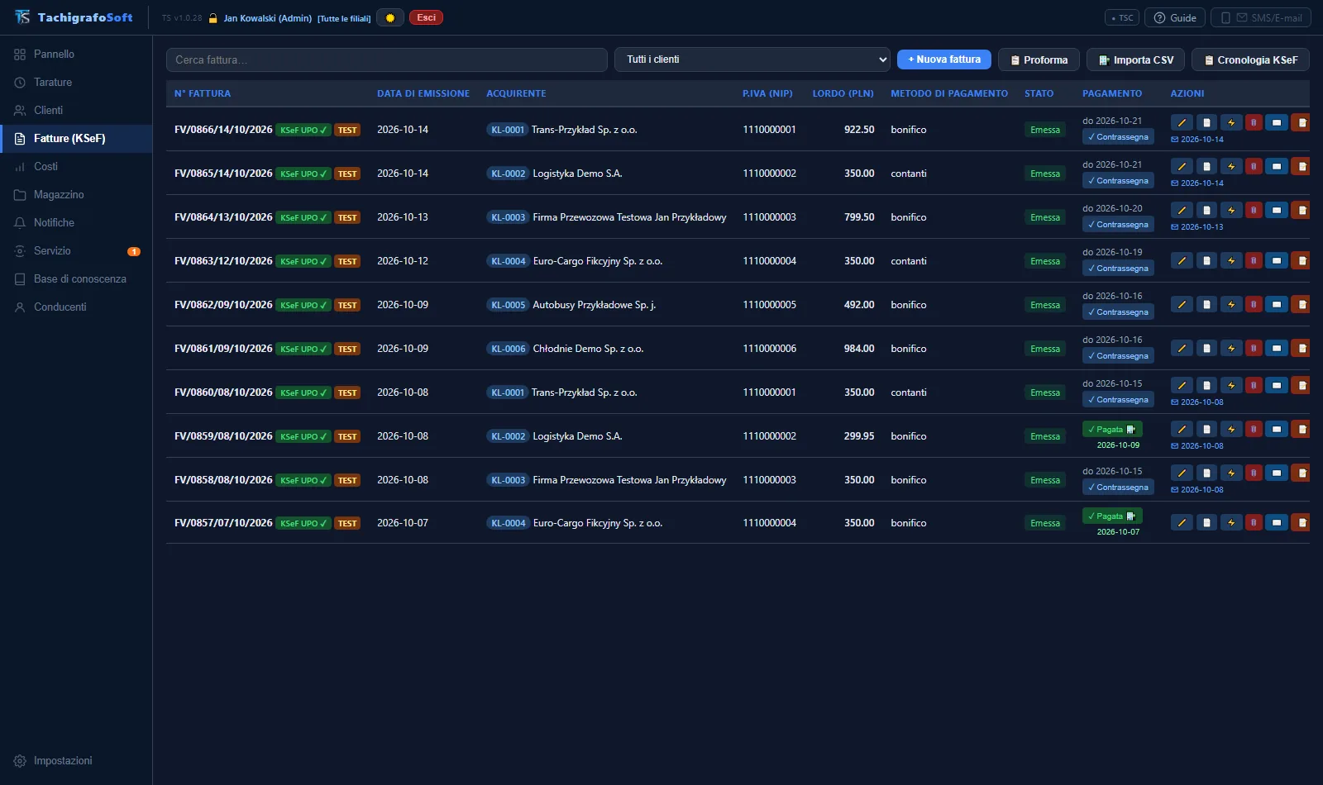Open the Magazzino sidebar item
Image resolution: width=1323 pixels, height=785 pixels.
(76, 195)
